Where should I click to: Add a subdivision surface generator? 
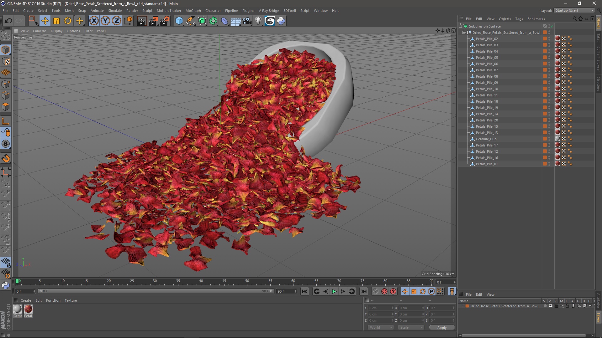(x=202, y=21)
